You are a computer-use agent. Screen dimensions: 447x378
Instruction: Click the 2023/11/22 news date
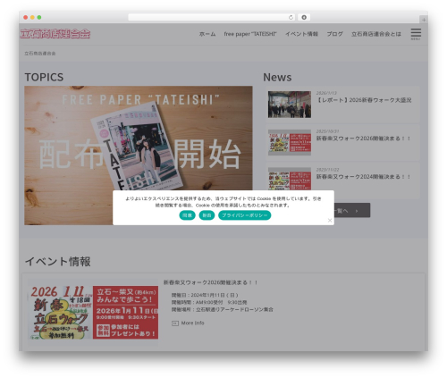point(327,170)
